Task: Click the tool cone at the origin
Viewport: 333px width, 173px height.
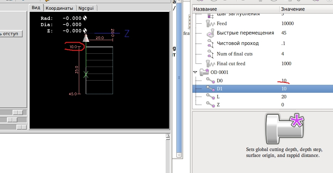Action: coord(85,38)
